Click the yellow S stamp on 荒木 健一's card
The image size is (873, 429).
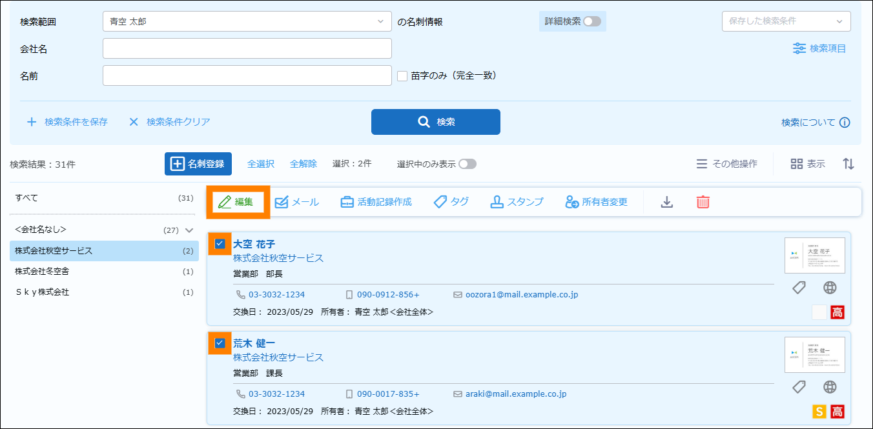(x=819, y=412)
